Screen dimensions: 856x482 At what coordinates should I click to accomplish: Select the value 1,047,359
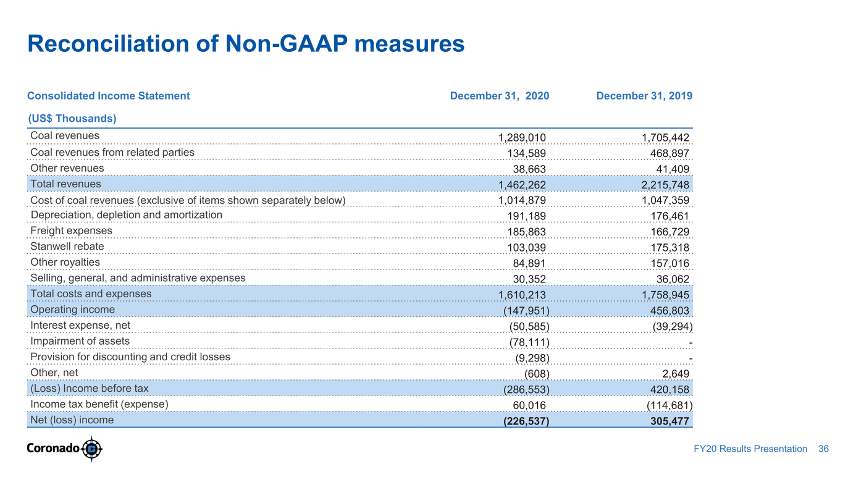click(666, 200)
